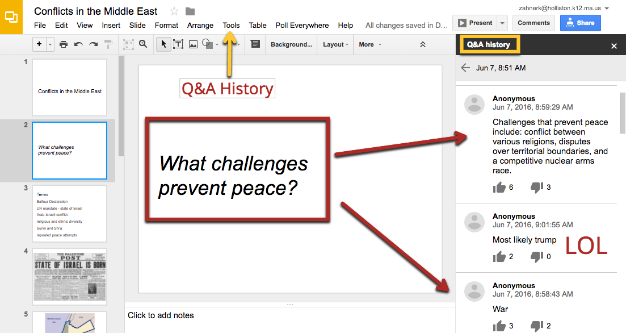626x333 pixels.
Task: Click the blue Share button
Action: click(581, 23)
